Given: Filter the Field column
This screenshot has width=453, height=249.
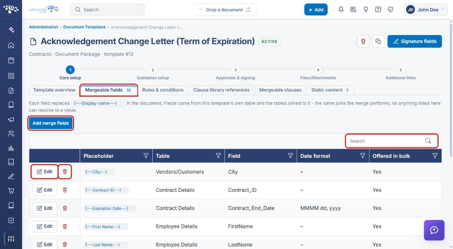Looking at the screenshot, I should click(x=290, y=156).
